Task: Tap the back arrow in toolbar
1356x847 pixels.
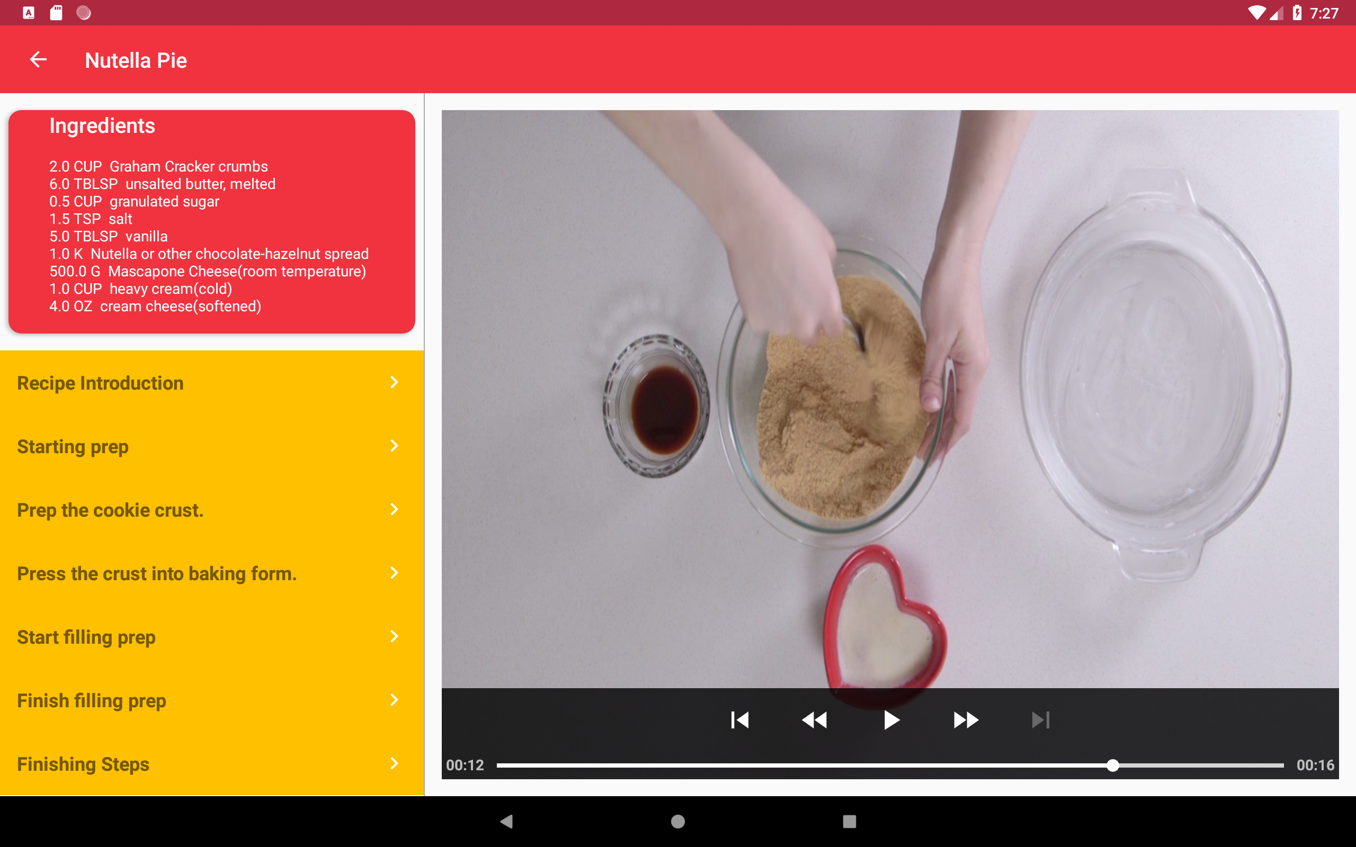Action: point(38,59)
